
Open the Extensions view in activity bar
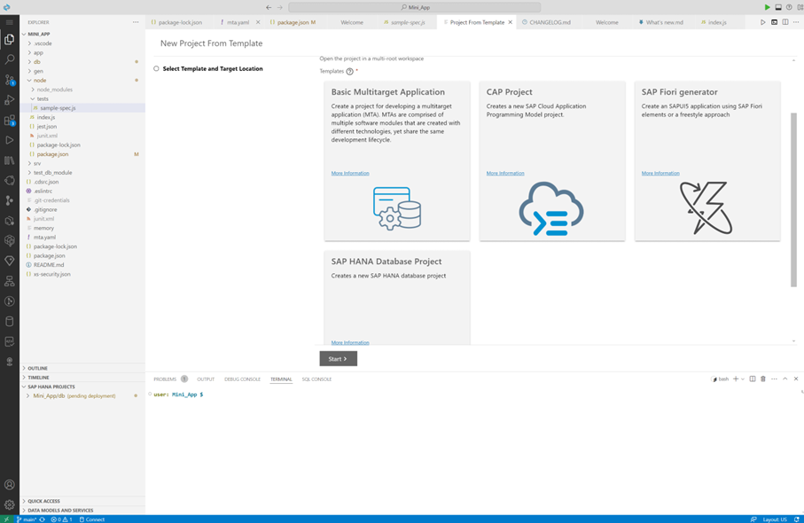[x=9, y=120]
